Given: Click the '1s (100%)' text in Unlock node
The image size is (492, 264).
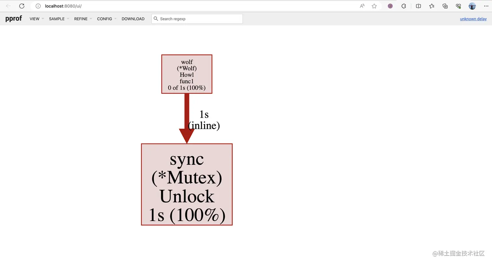Looking at the screenshot, I should [187, 215].
